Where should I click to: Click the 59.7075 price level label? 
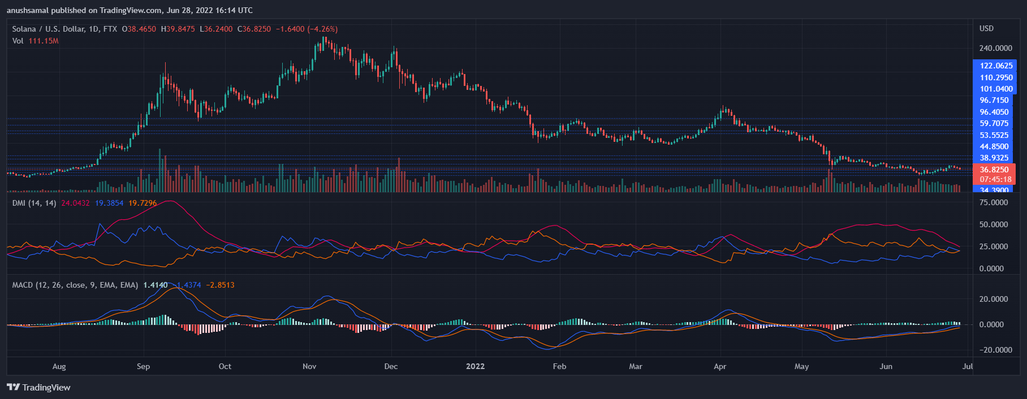994,123
